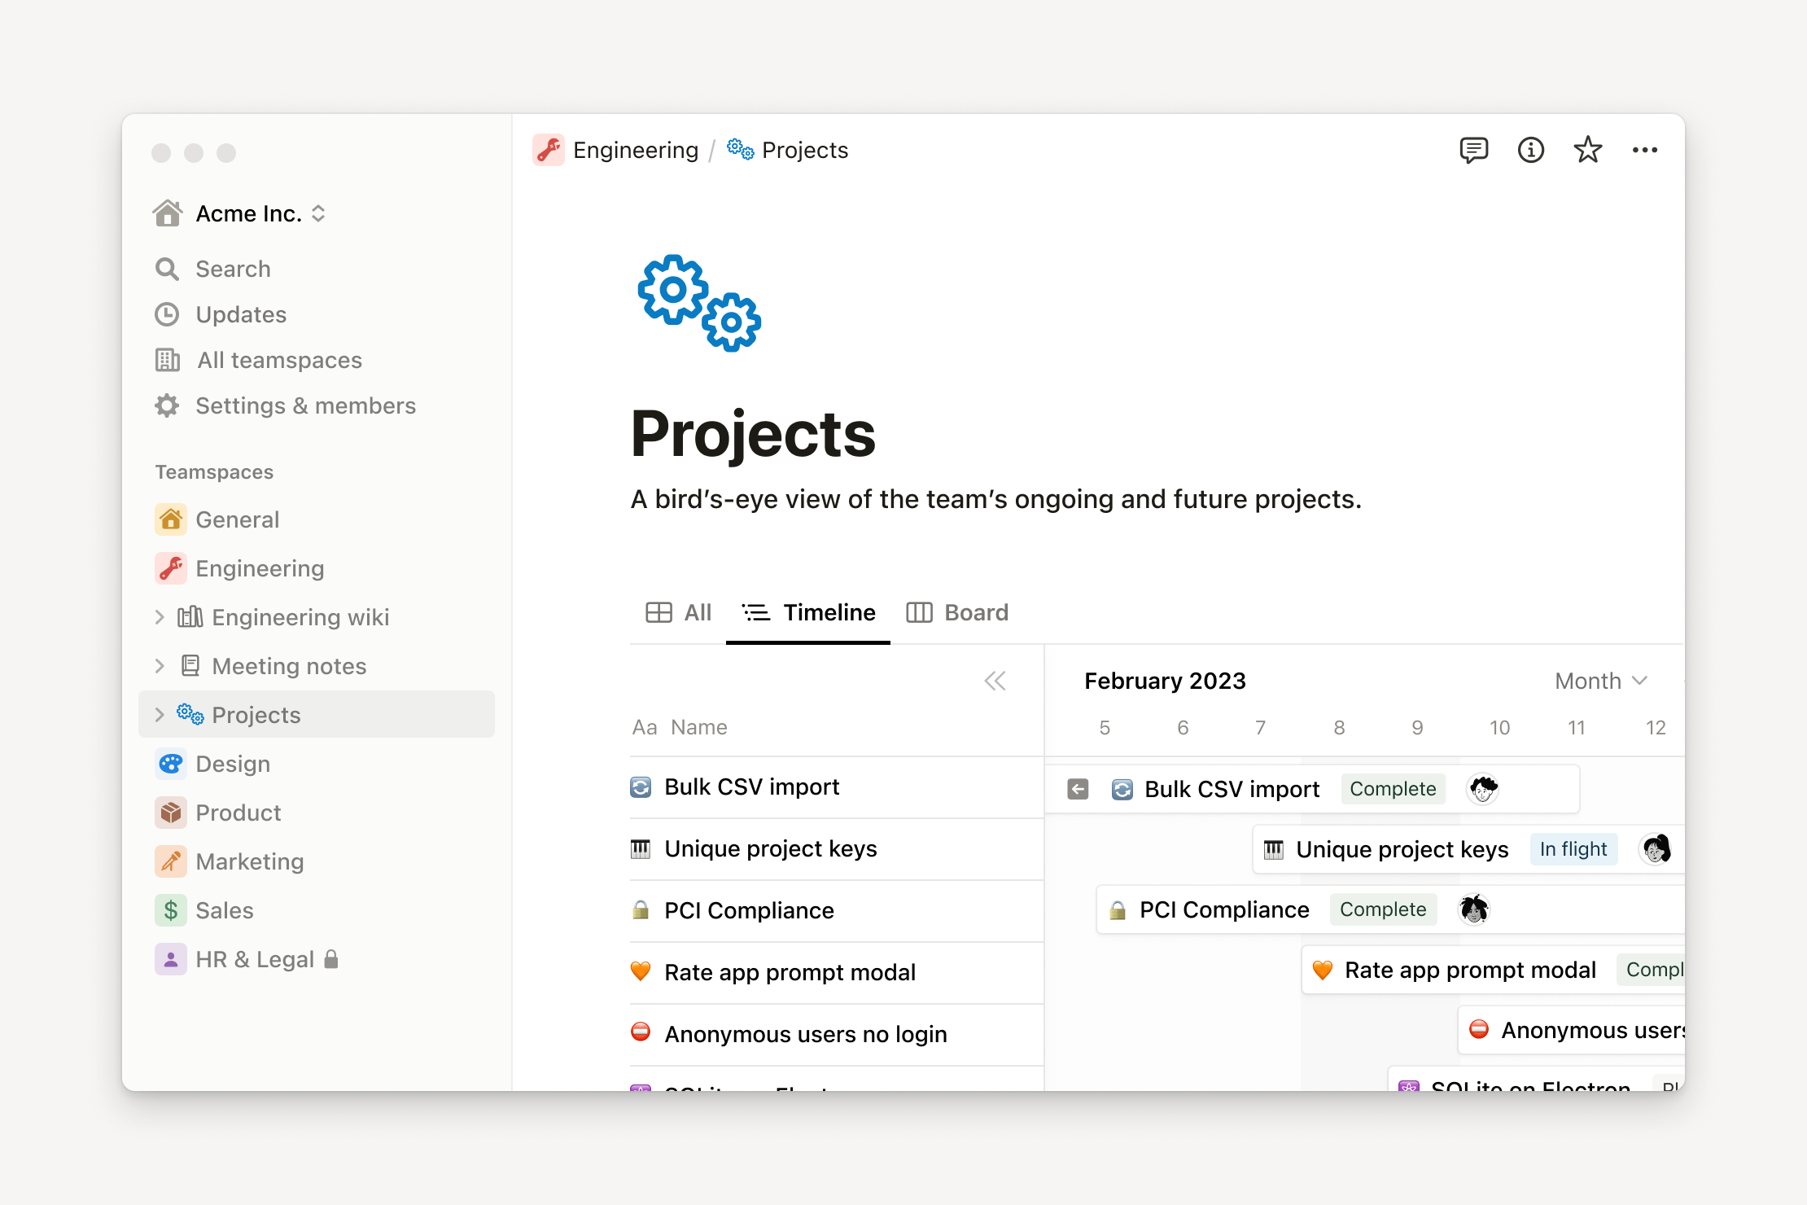Viewport: 1807px width, 1205px height.
Task: Open Settings & members
Action: click(x=305, y=405)
